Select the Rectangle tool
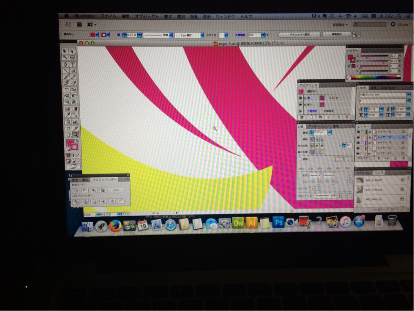The image size is (414, 311). [73, 70]
